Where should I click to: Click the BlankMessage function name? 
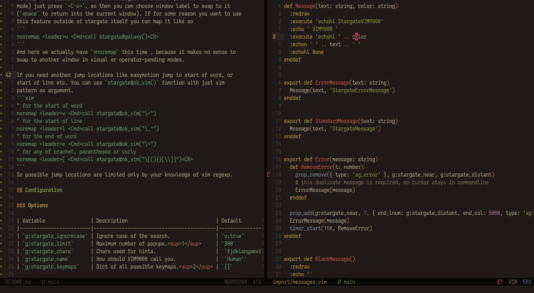click(332, 259)
